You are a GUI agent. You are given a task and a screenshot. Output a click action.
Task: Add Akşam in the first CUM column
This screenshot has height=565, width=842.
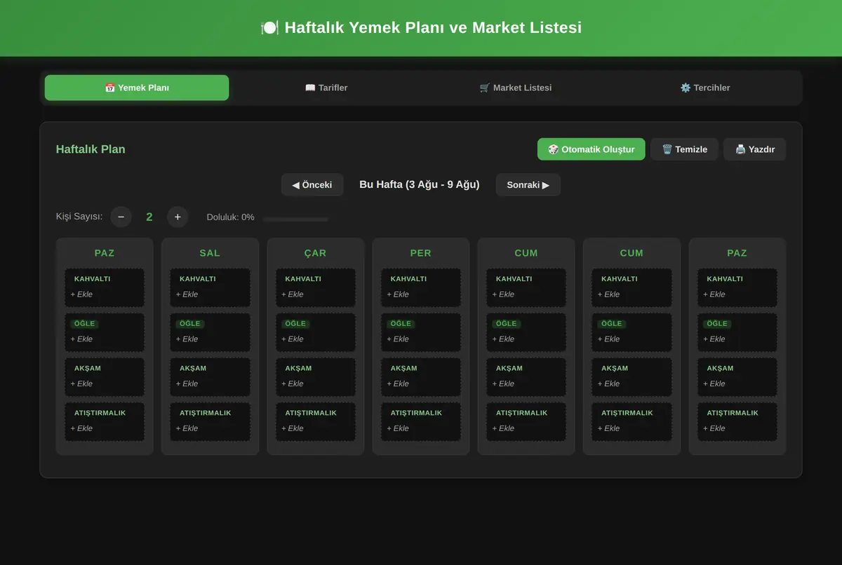click(x=526, y=377)
